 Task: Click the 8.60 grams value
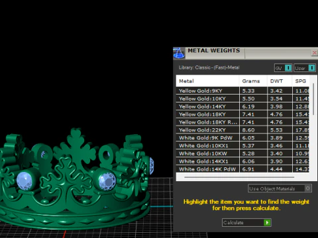(x=248, y=130)
